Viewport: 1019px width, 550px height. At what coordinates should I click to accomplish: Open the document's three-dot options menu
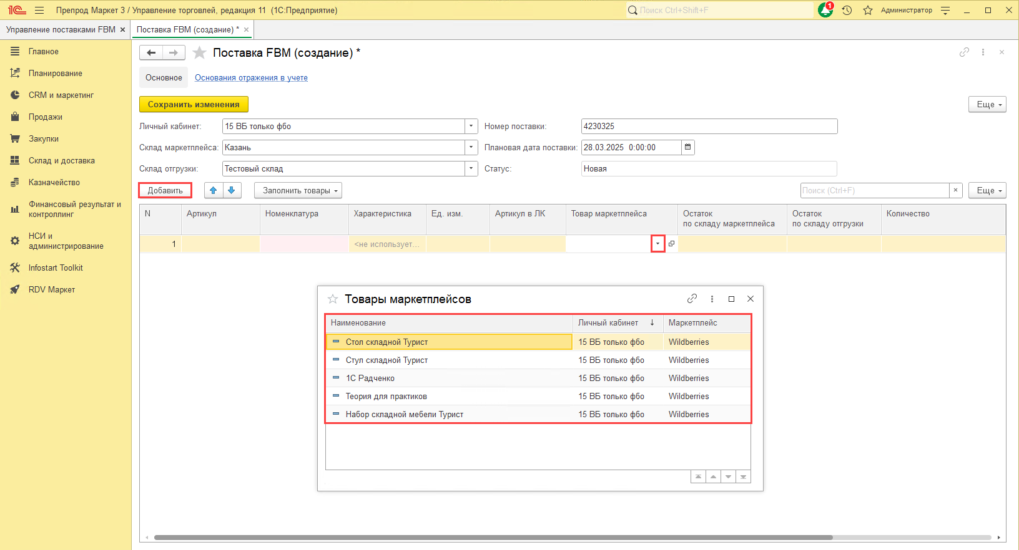point(983,52)
